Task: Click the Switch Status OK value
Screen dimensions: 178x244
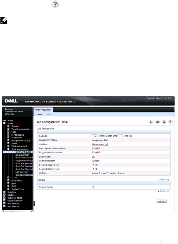Action: coord(93,157)
